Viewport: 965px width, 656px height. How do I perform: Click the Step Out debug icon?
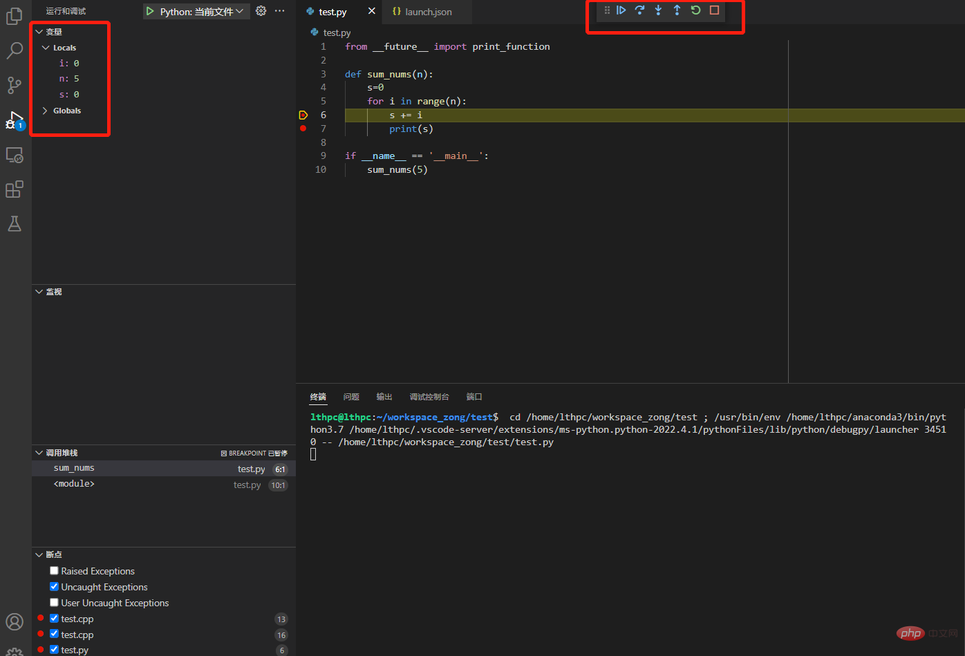(x=677, y=10)
